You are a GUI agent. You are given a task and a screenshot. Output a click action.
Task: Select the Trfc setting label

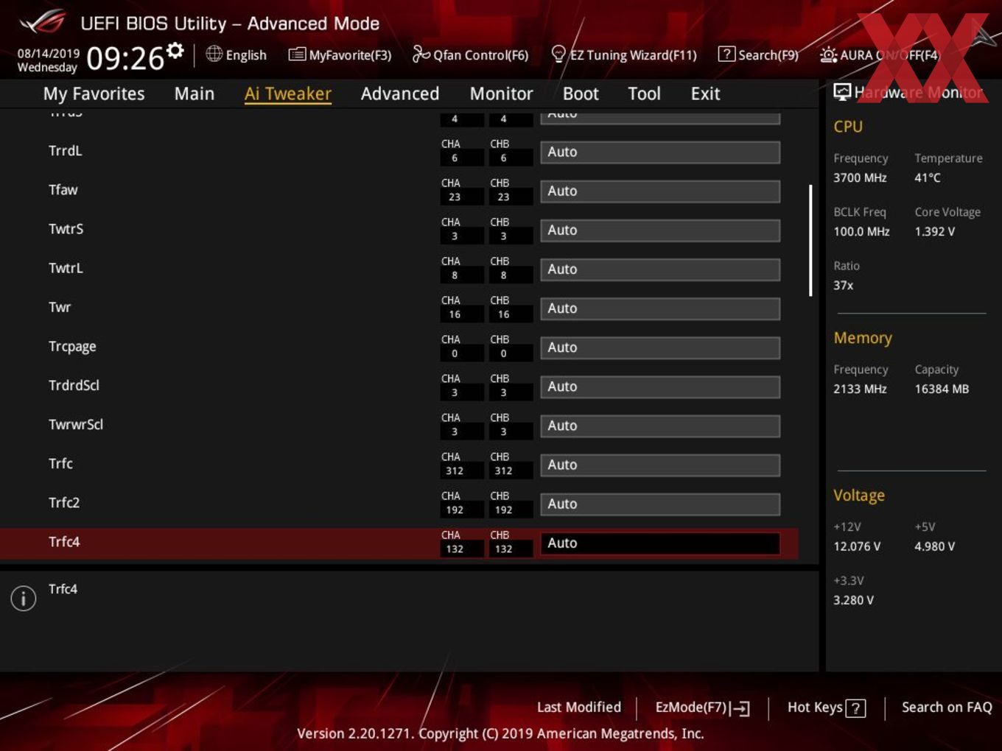(x=60, y=463)
